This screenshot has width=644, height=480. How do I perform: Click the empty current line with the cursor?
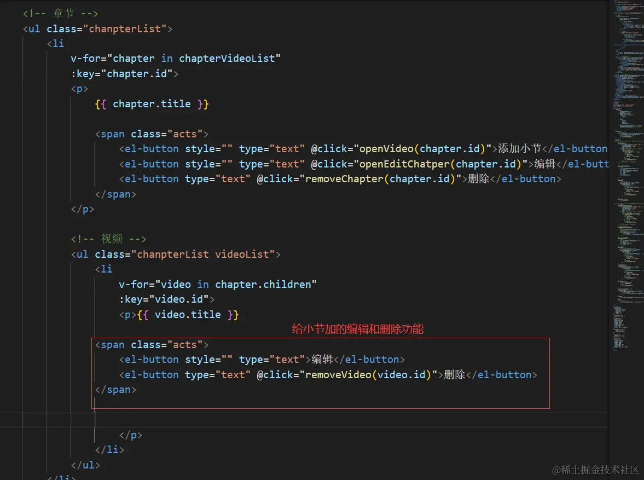click(304, 420)
